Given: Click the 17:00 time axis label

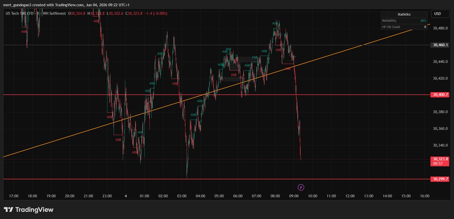Looking at the screenshot, I should coord(14,196).
